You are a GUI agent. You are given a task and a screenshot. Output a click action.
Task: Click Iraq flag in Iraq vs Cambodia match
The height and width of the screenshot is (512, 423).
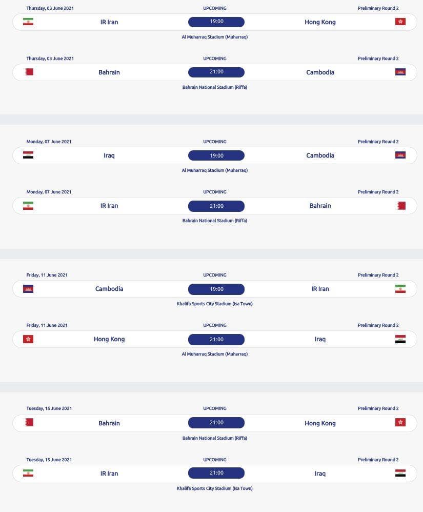pos(28,155)
